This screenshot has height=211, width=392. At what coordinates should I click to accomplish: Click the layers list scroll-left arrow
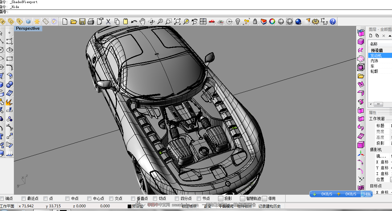[x=371, y=104]
